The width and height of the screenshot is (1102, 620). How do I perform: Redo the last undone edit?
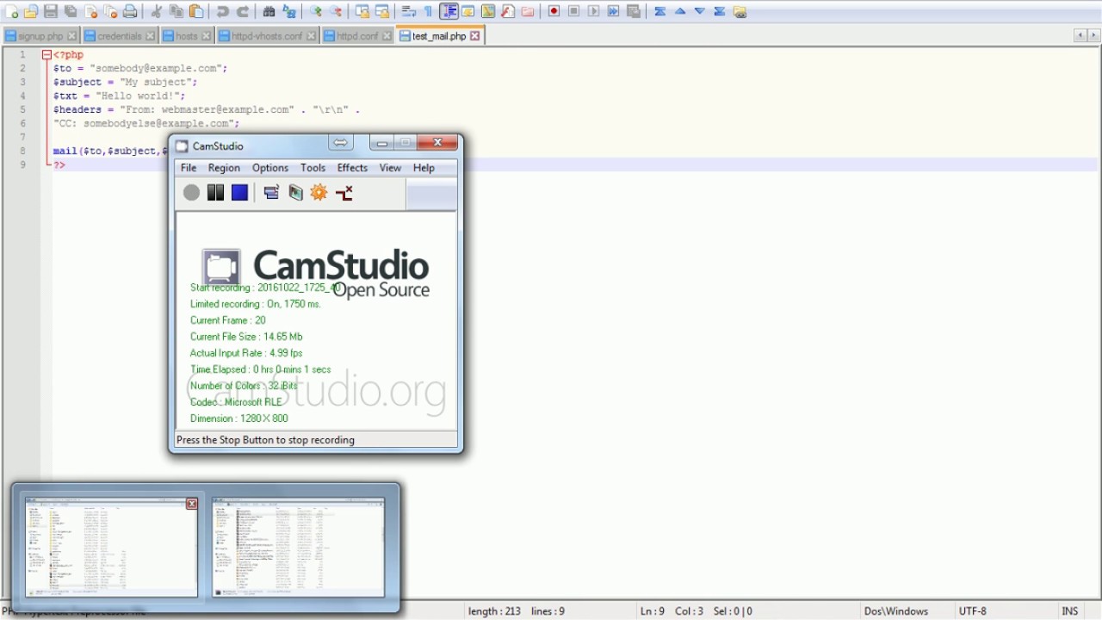242,12
